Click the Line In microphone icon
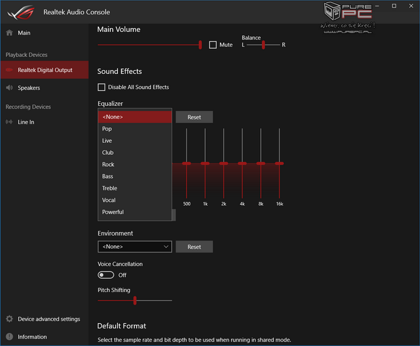420x346 pixels. tap(9, 122)
